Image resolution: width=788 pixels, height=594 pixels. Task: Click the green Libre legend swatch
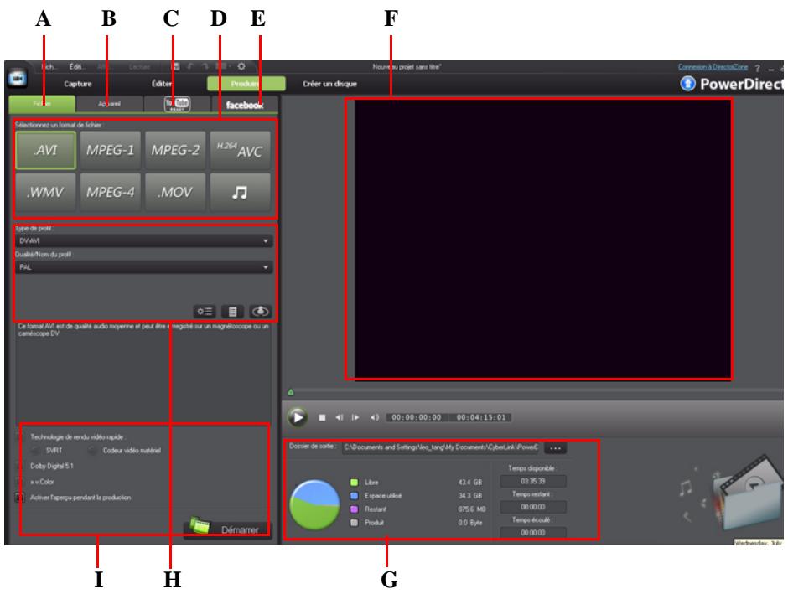click(x=355, y=482)
